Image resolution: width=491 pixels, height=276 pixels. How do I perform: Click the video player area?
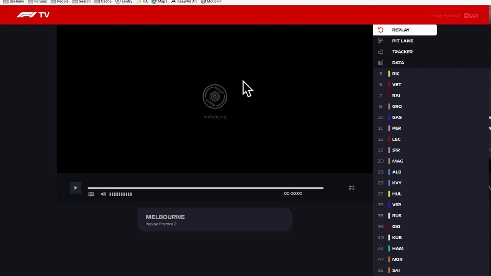[x=215, y=99]
